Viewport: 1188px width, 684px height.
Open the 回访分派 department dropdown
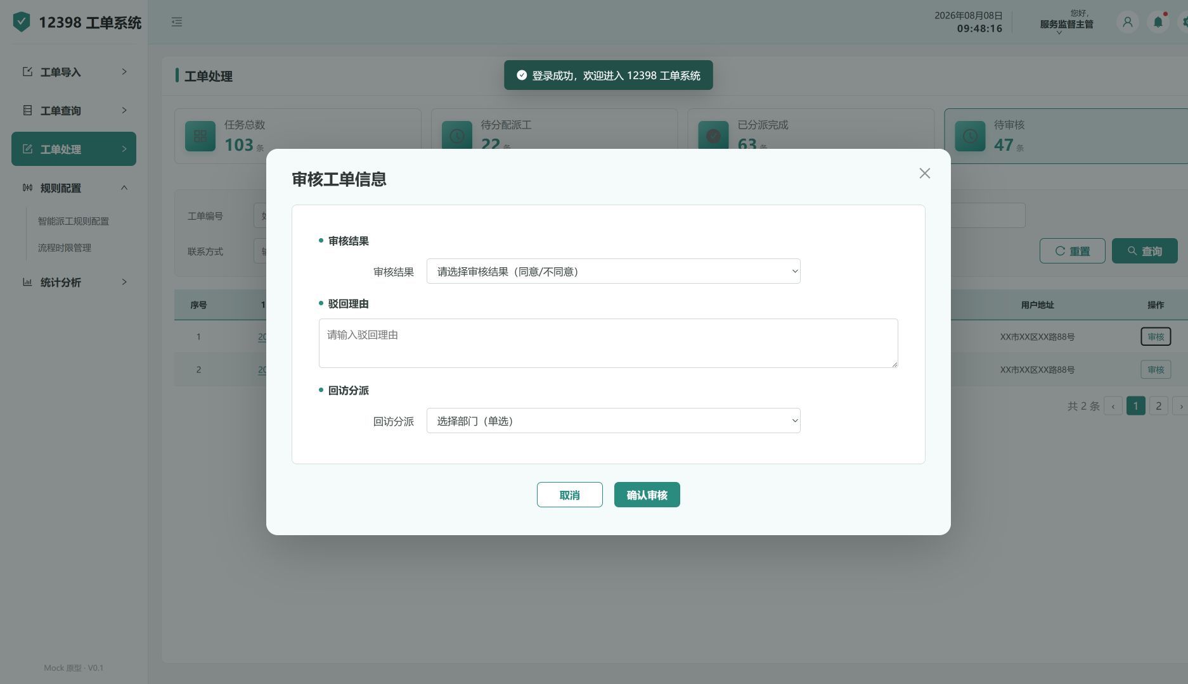(x=613, y=421)
